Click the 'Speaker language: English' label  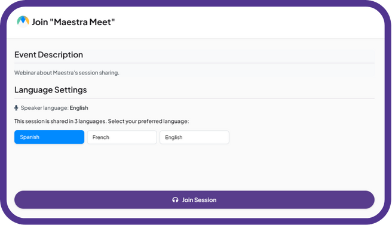pyautogui.click(x=54, y=108)
